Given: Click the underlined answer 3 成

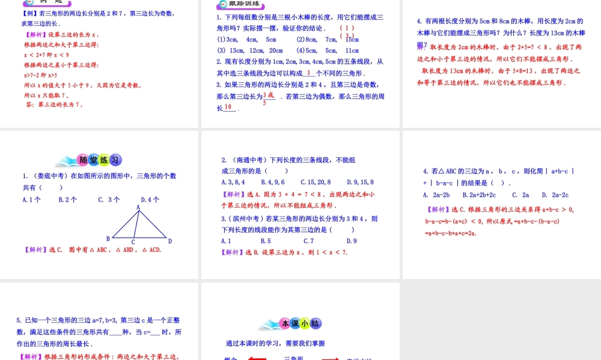Looking at the screenshot, I should tap(267, 96).
